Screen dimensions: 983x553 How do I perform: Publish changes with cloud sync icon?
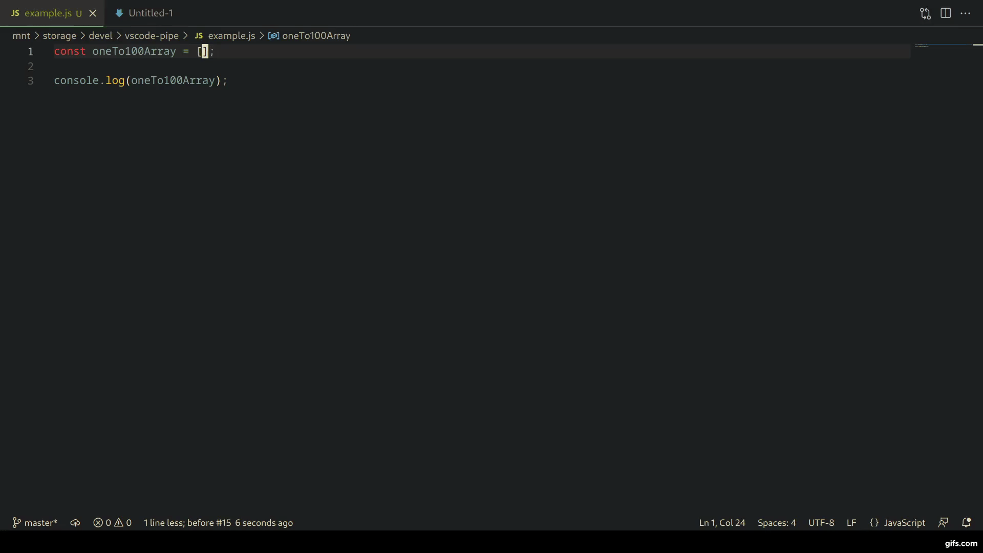pyautogui.click(x=75, y=523)
